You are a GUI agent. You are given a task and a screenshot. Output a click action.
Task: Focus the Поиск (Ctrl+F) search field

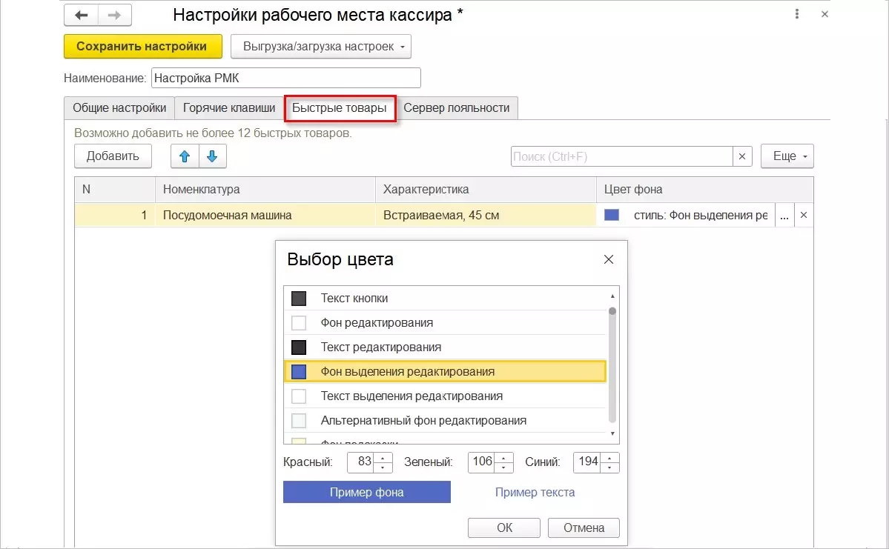pos(621,156)
